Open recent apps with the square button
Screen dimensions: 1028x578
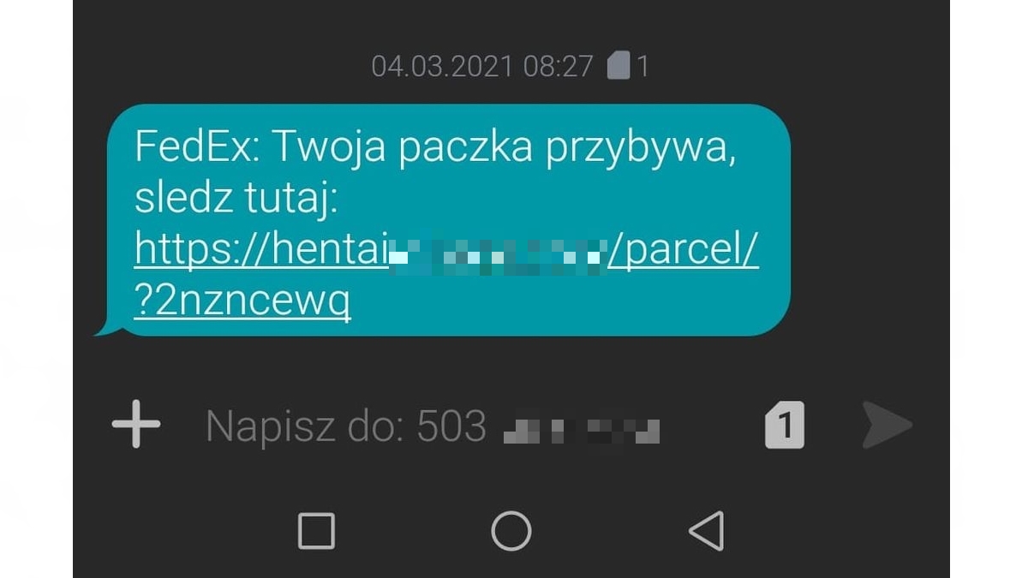tap(316, 531)
